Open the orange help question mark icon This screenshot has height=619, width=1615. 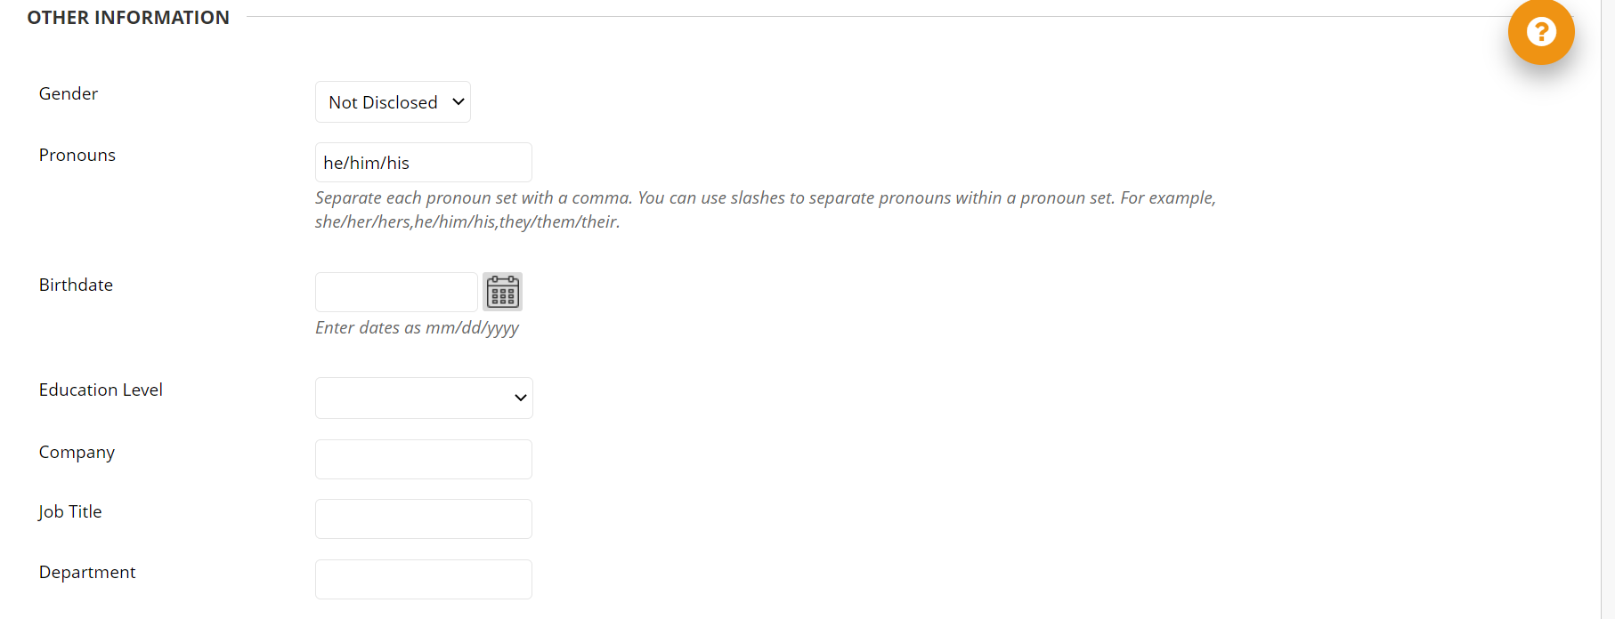pos(1540,32)
